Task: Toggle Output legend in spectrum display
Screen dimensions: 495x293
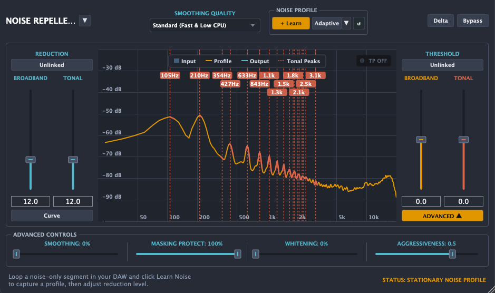Action: point(255,61)
